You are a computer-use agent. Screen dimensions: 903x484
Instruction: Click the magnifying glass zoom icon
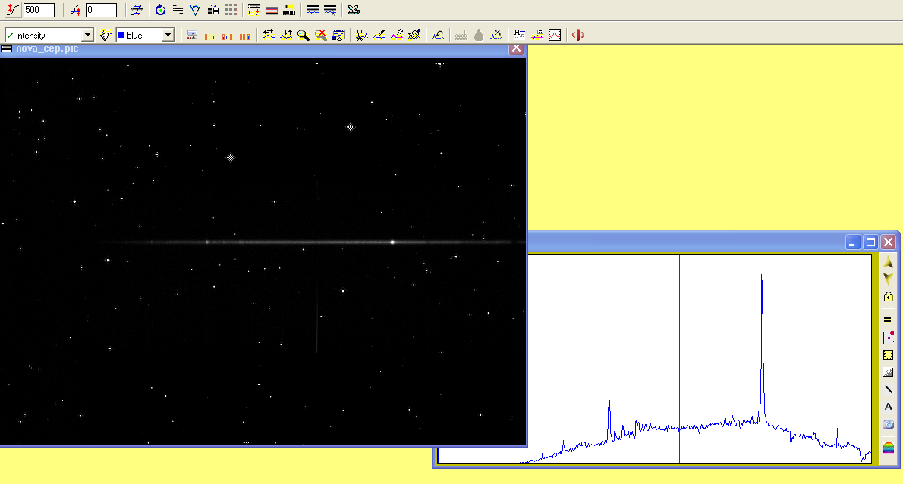point(303,35)
